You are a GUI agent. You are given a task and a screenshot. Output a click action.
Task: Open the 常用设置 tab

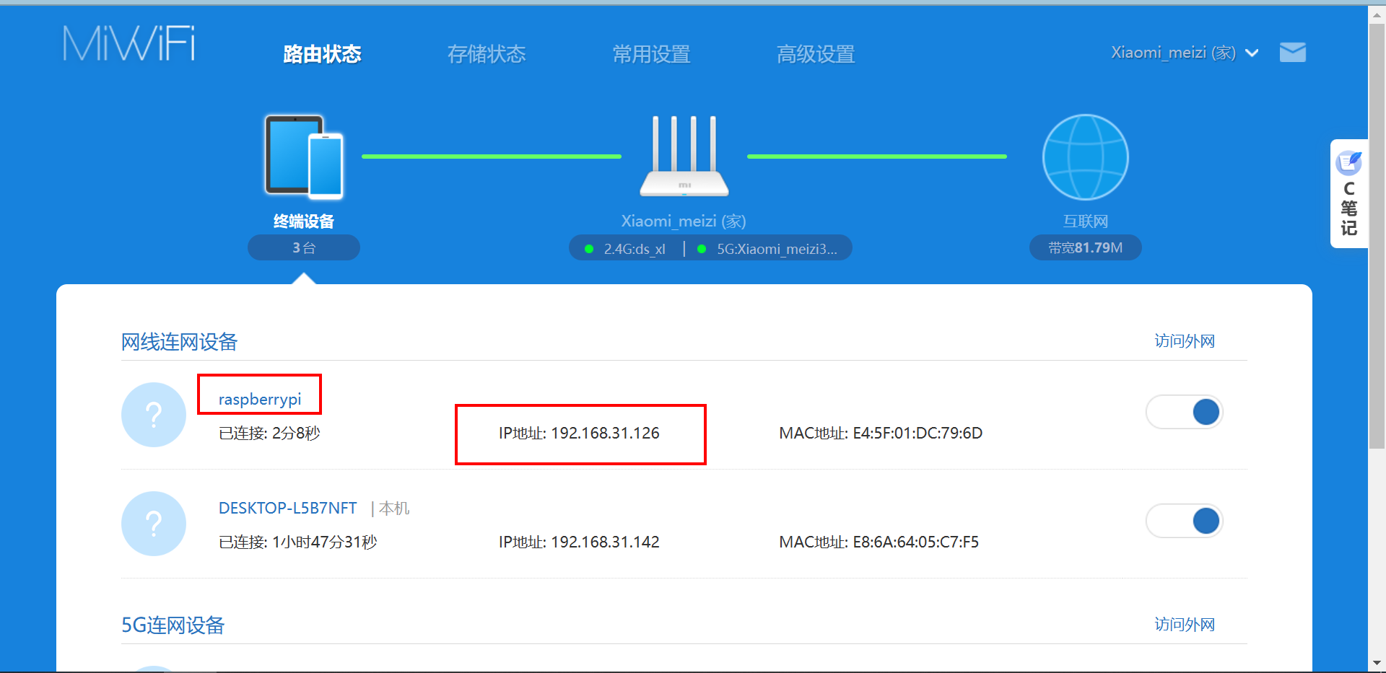(x=651, y=54)
